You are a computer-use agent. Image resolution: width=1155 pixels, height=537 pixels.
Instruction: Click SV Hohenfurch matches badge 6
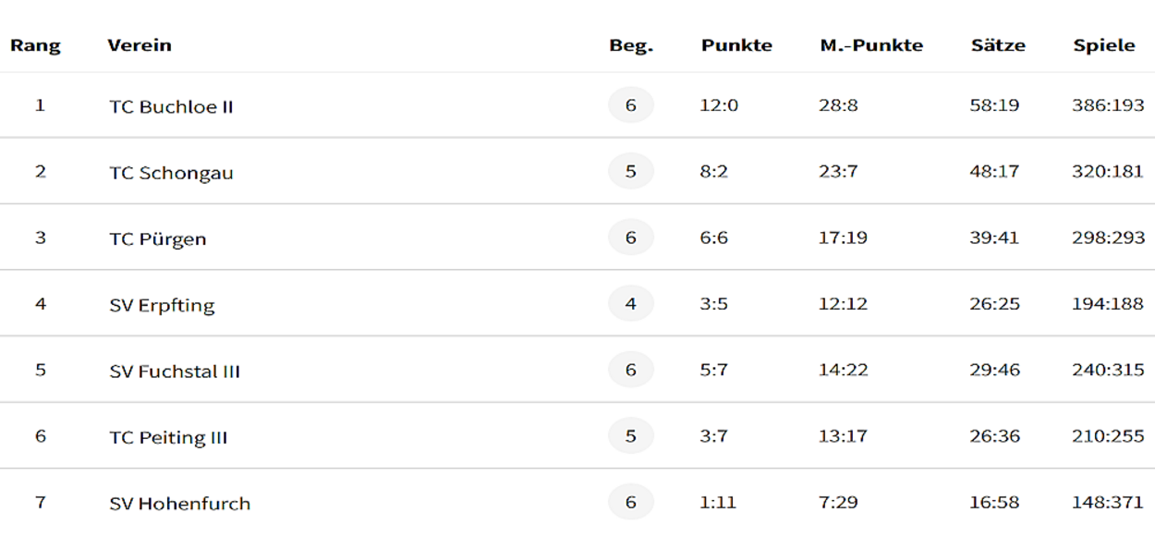click(631, 502)
